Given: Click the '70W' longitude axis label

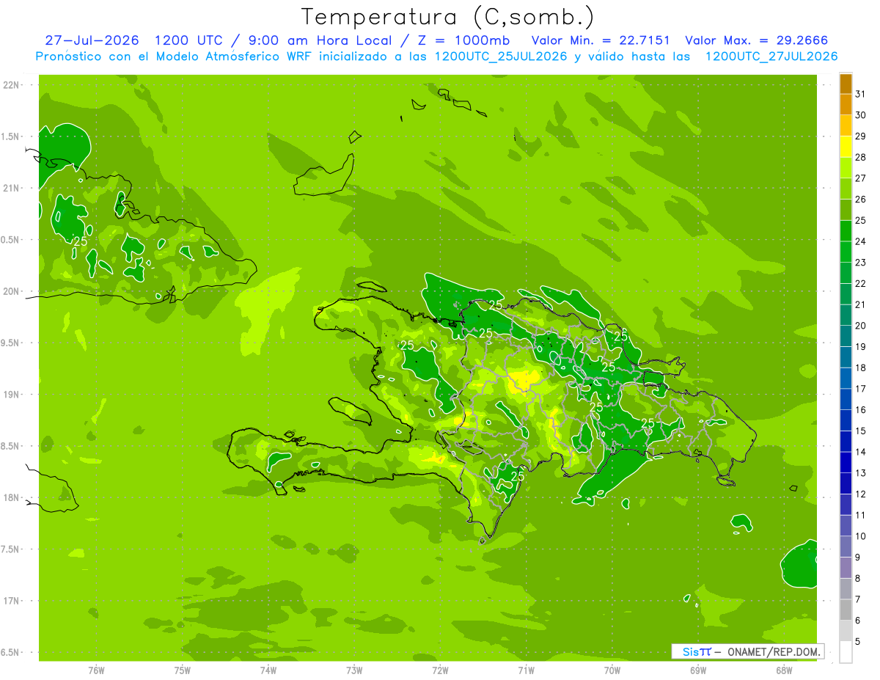Looking at the screenshot, I should tap(612, 670).
